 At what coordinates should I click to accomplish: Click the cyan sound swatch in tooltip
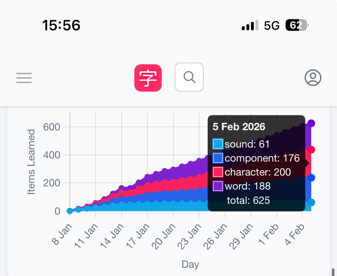(x=218, y=144)
